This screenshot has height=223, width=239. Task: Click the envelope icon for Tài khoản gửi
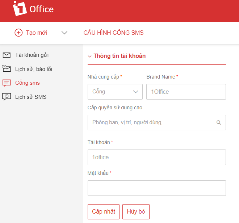point(7,55)
